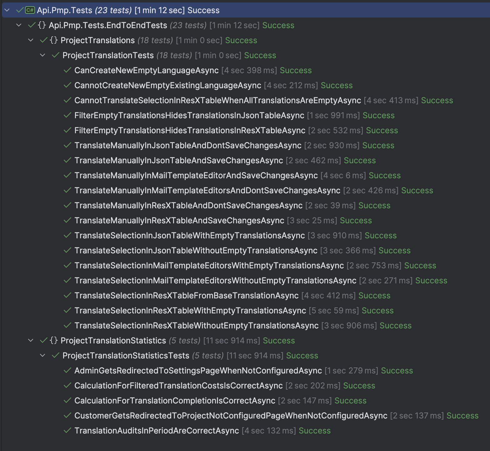
Task: Collapse the Api.Pmp.Tests.EndToEndTests namespace node
Action: [19, 25]
